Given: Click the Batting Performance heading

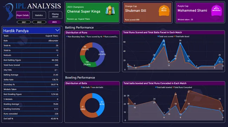Looking at the screenshot, I should [79, 28].
